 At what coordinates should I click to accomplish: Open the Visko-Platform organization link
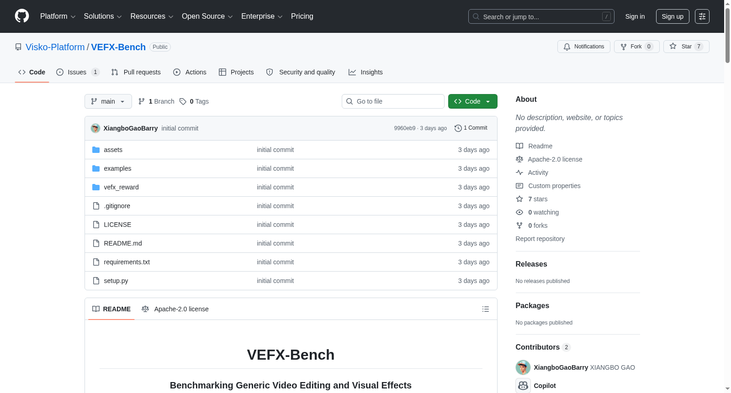point(55,47)
